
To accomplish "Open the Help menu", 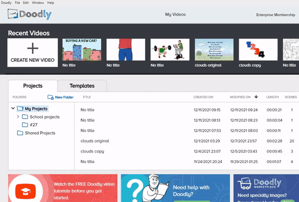I will pyautogui.click(x=50, y=2).
